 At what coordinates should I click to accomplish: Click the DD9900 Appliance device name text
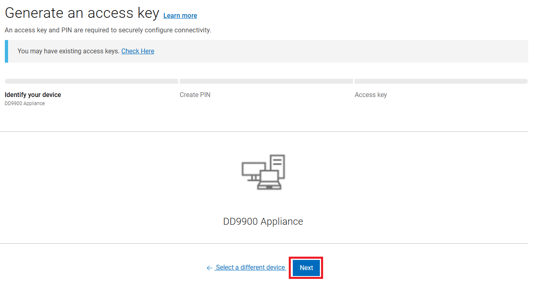[263, 221]
